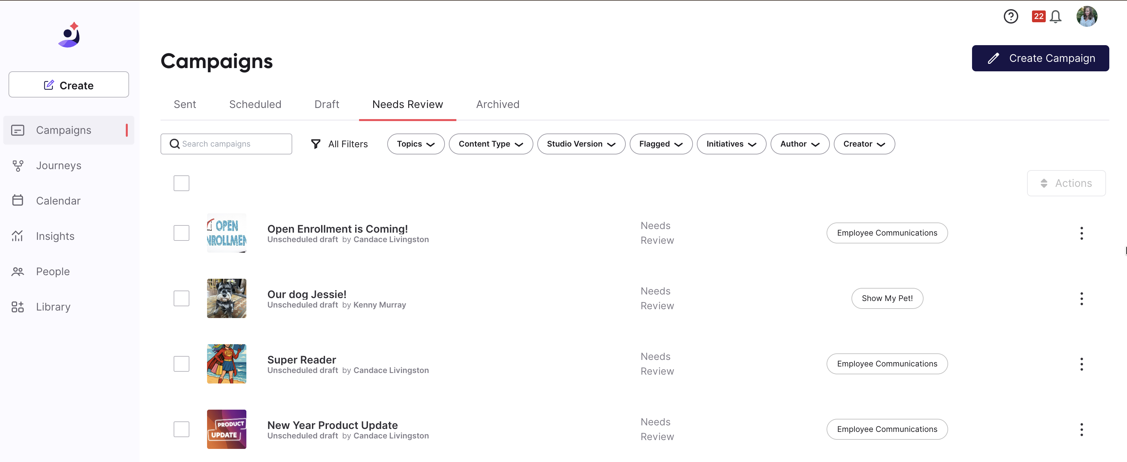Image resolution: width=1127 pixels, height=462 pixels.
Task: Open more options for Open Enrollment is Coming!
Action: (1081, 233)
